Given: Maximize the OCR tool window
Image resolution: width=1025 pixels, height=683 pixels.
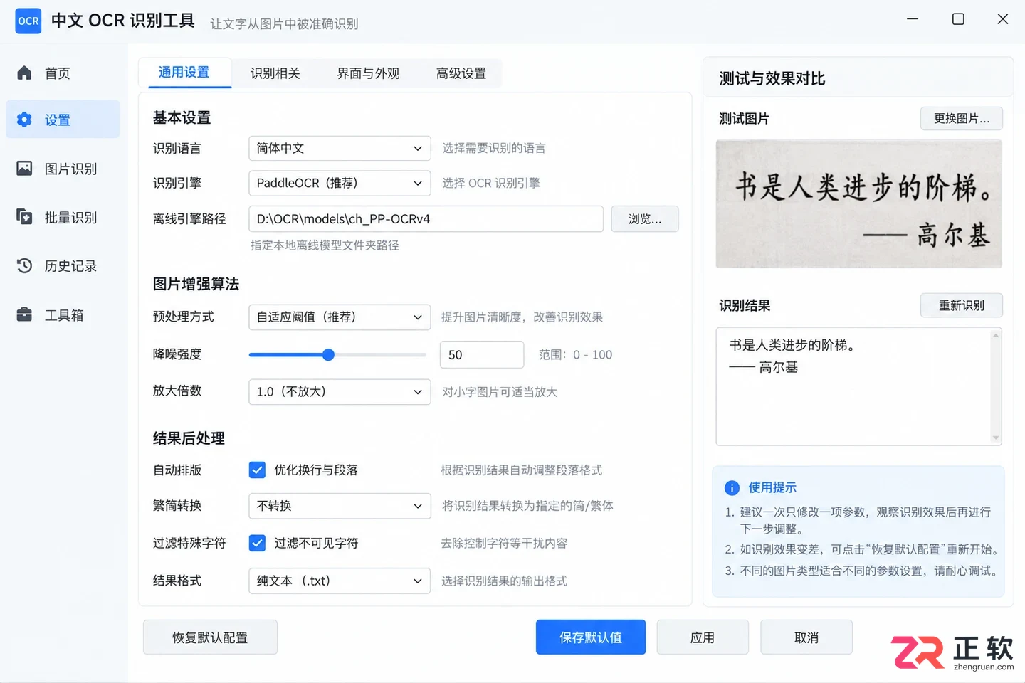Looking at the screenshot, I should 958,19.
